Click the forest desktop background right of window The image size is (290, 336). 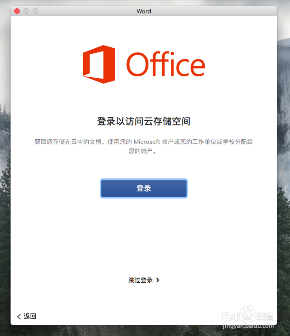coord(284,184)
